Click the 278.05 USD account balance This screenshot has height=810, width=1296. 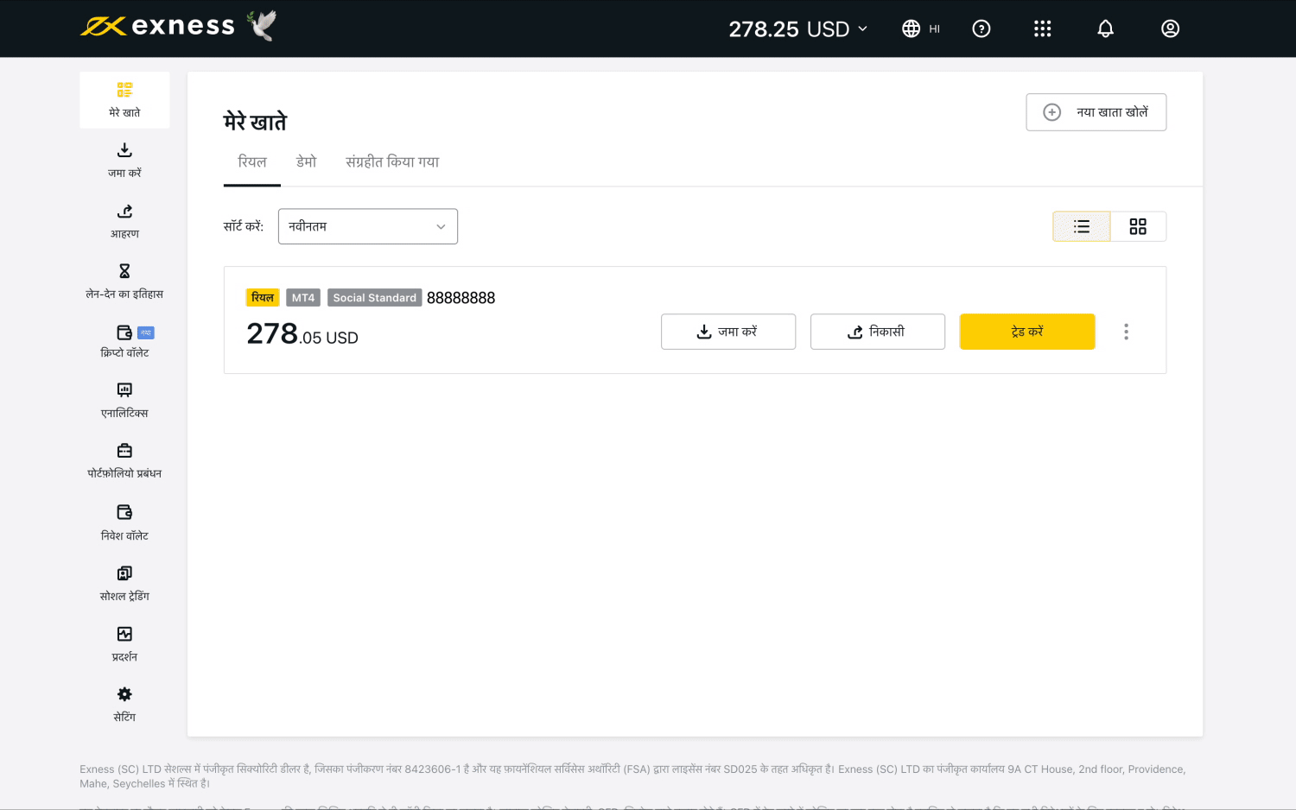[x=302, y=334]
